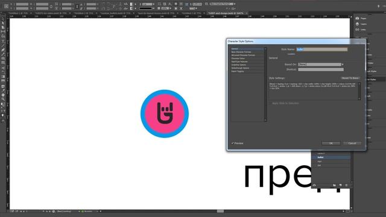Select the Scissors tool

(3, 68)
